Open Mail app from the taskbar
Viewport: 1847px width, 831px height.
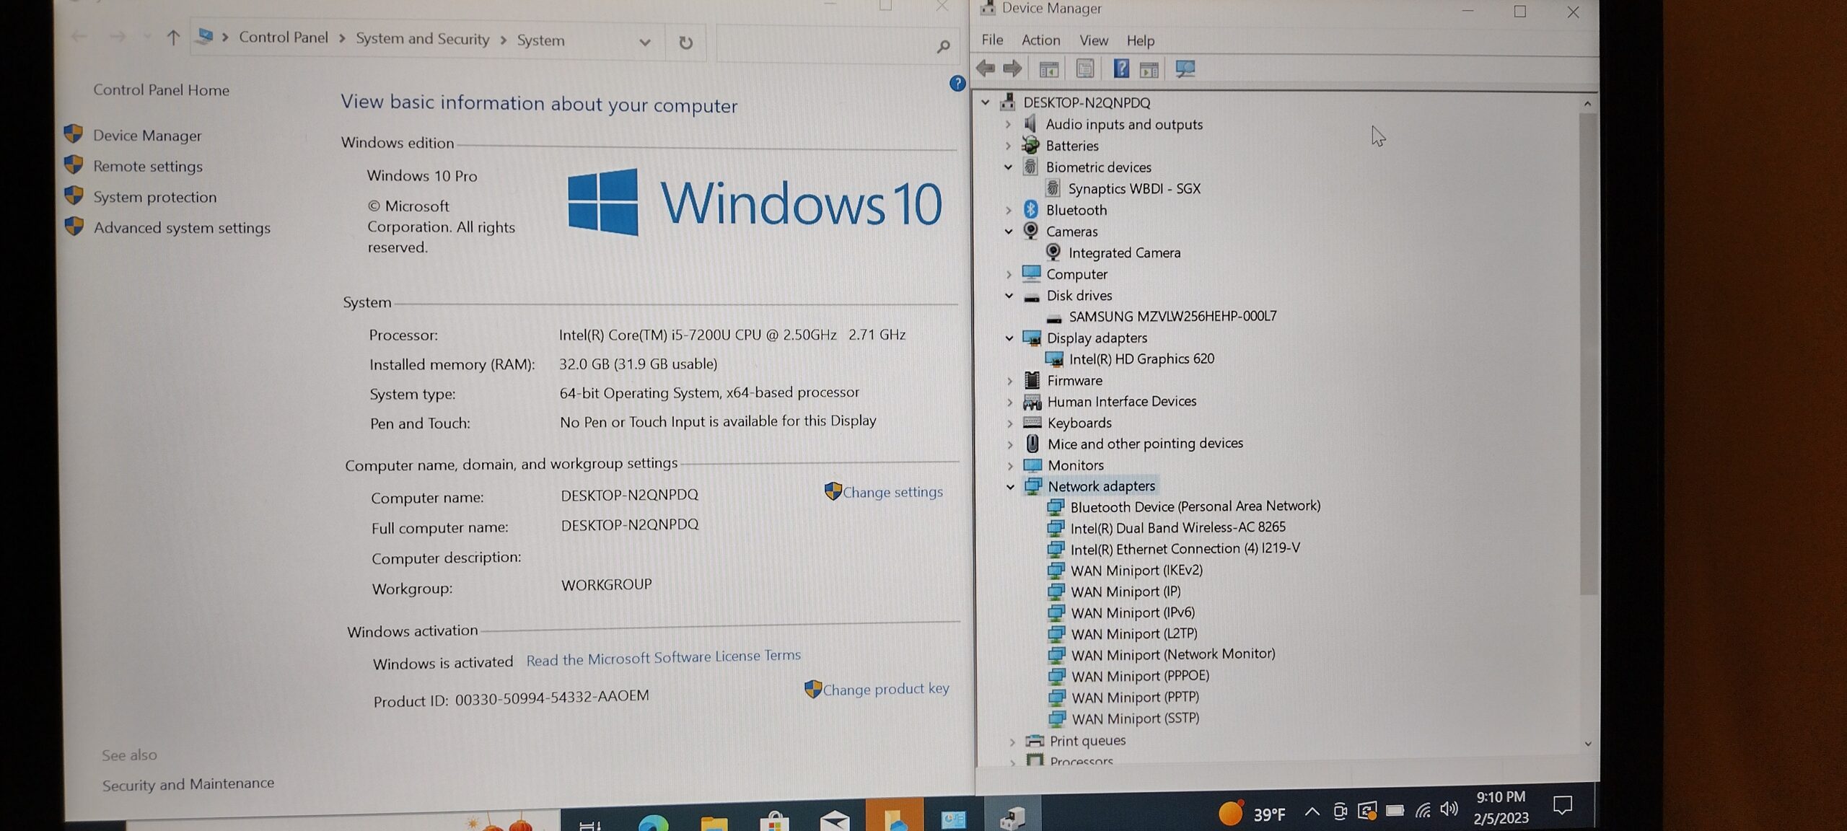point(835,822)
